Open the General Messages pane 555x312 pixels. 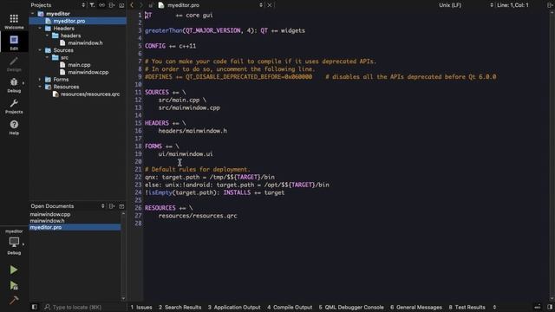click(x=416, y=307)
